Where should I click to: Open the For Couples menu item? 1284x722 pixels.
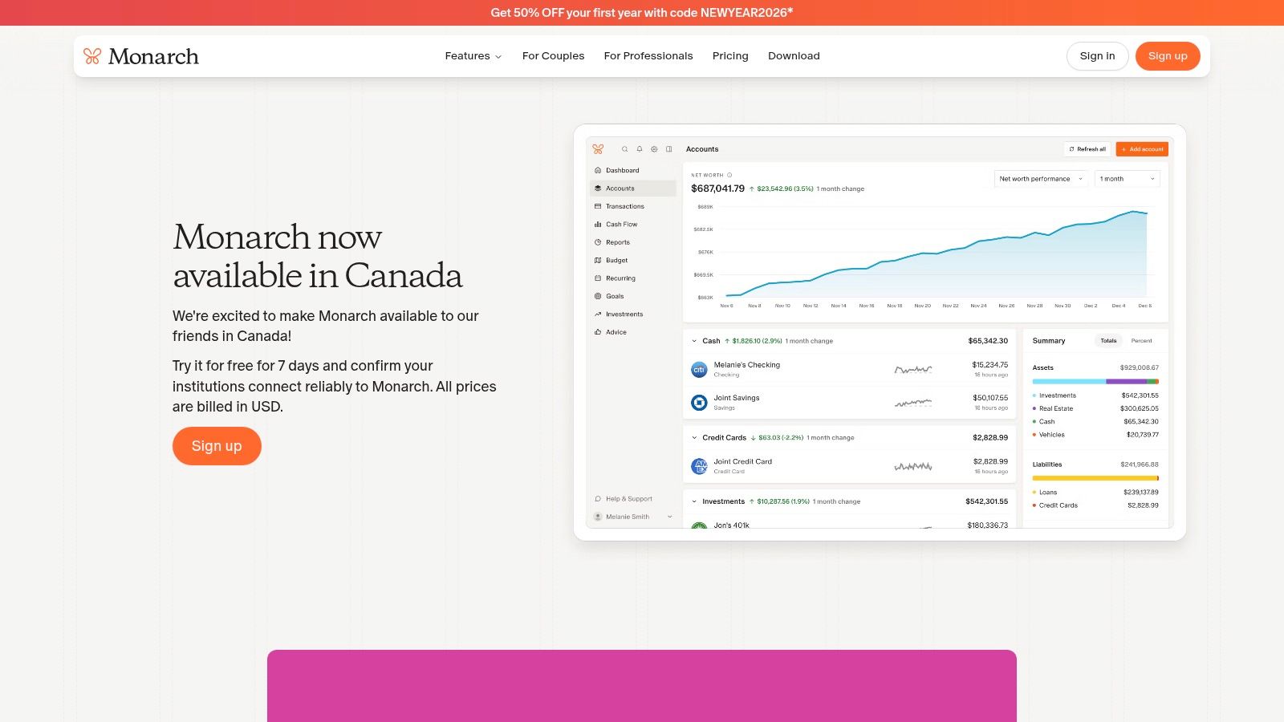point(553,56)
